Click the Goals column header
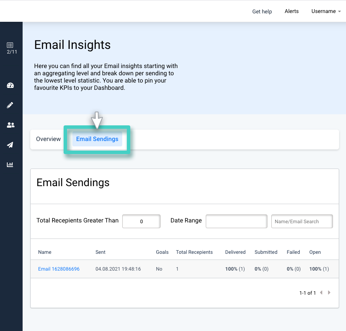346x331 pixels. 162,252
